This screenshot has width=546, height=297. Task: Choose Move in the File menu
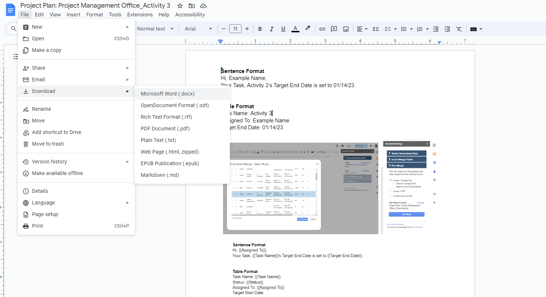pos(76,121)
